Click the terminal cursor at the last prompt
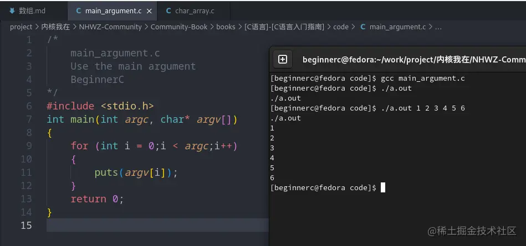526x246 pixels. point(383,187)
